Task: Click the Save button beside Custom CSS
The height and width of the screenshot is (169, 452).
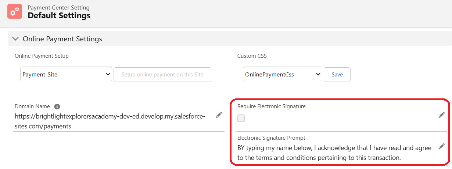Action: [x=337, y=75]
